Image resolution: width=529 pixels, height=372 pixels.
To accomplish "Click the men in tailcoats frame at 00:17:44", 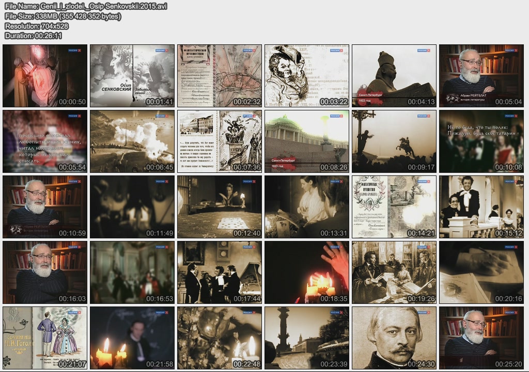I will tap(220, 272).
